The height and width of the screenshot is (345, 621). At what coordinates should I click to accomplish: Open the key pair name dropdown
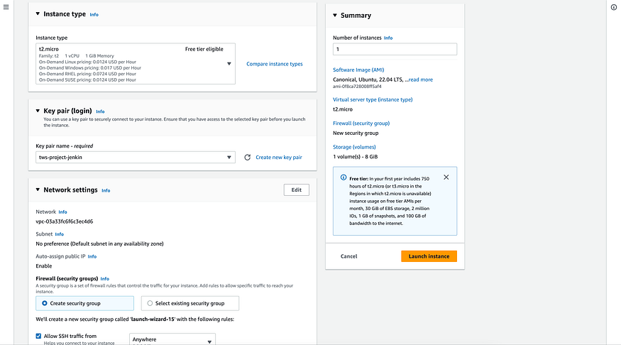click(x=135, y=158)
